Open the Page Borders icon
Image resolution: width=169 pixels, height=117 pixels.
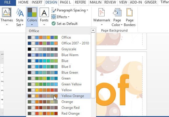(x=129, y=12)
